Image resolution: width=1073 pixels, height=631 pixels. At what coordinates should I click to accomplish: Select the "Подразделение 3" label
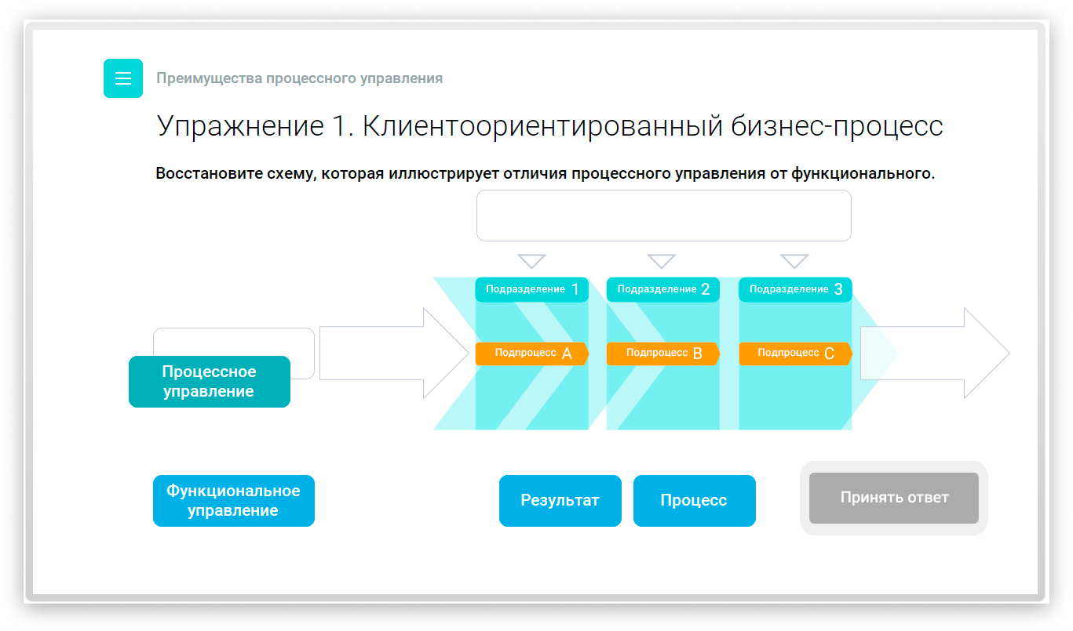click(x=795, y=289)
